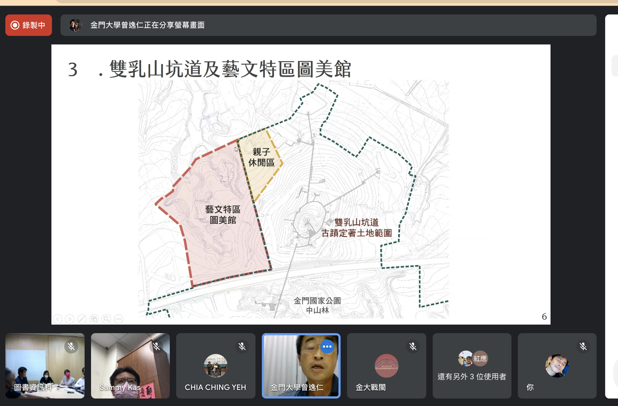Open slideshow more options ellipsis icon

pyautogui.click(x=119, y=319)
